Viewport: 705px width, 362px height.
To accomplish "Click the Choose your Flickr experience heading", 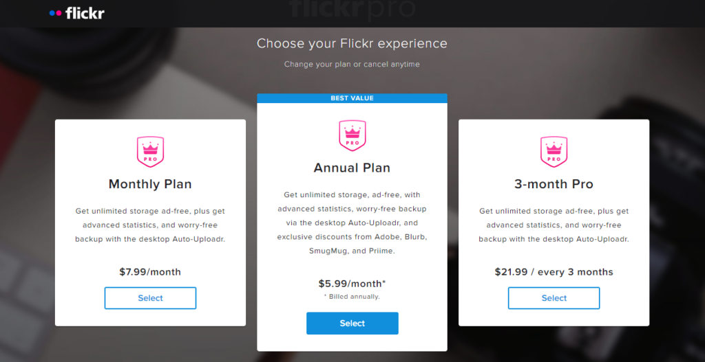I will (x=352, y=43).
